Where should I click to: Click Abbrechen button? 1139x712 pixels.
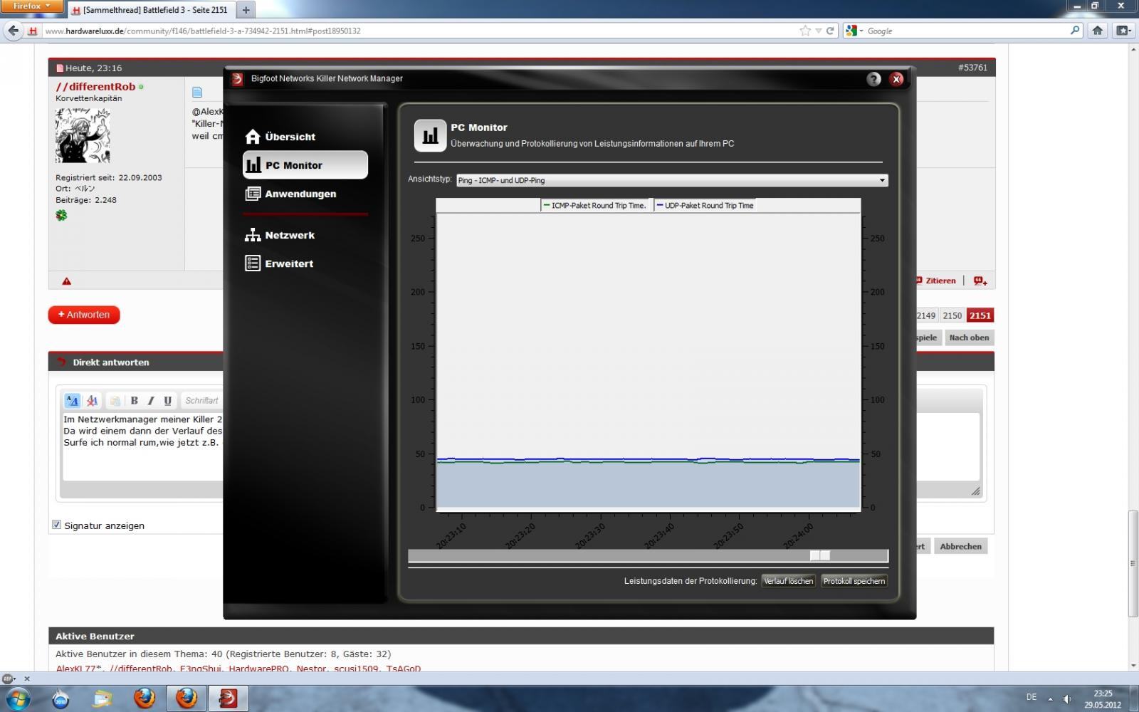960,546
